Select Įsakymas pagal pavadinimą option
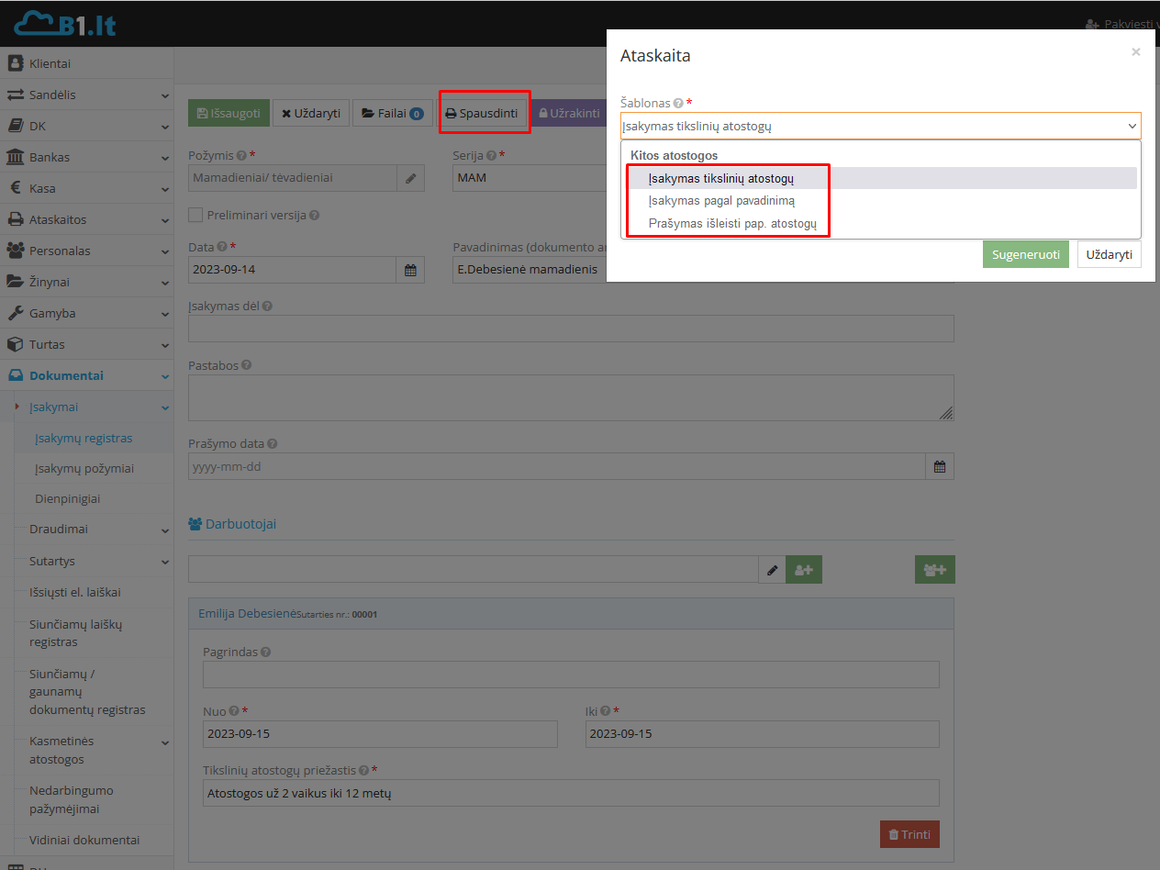 point(721,201)
